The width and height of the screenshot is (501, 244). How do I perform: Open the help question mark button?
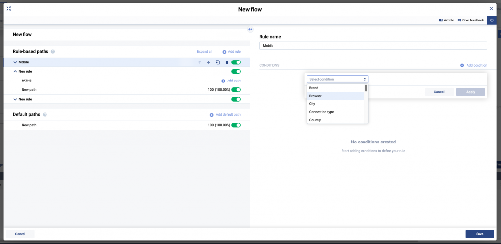[492, 20]
